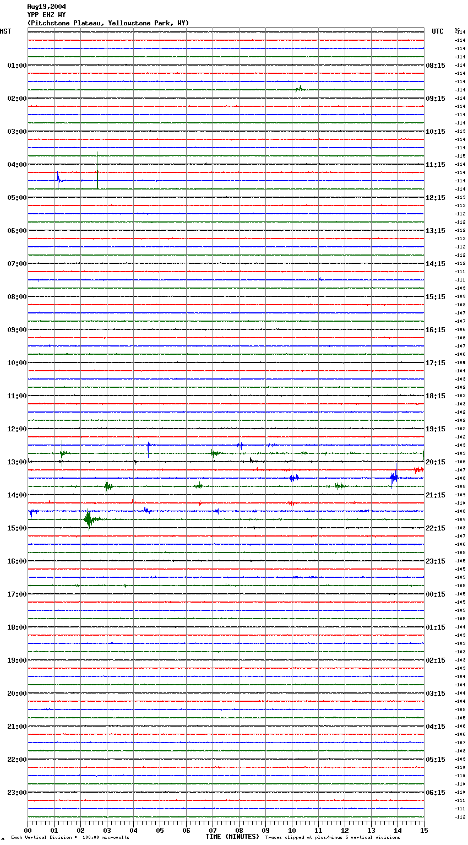This screenshot has width=468, height=845.
Task: Select the 04:00 MST time label
Action: pyautogui.click(x=17, y=165)
